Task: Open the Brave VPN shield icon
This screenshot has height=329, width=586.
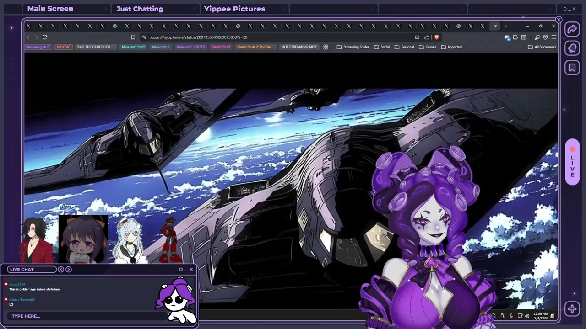Action: (x=545, y=37)
